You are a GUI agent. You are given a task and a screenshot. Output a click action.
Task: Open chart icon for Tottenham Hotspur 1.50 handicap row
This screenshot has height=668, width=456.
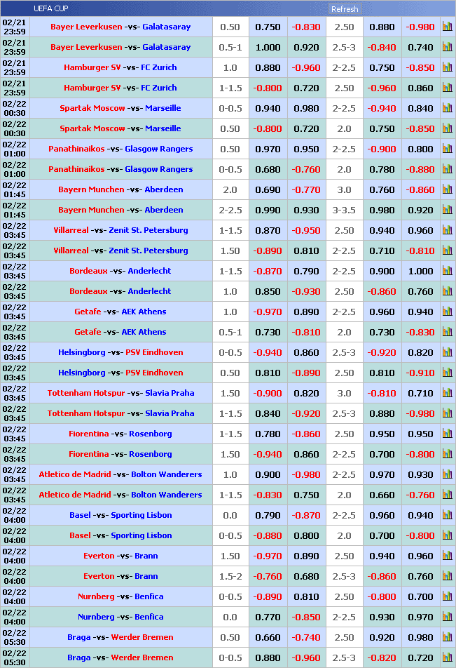[448, 393]
